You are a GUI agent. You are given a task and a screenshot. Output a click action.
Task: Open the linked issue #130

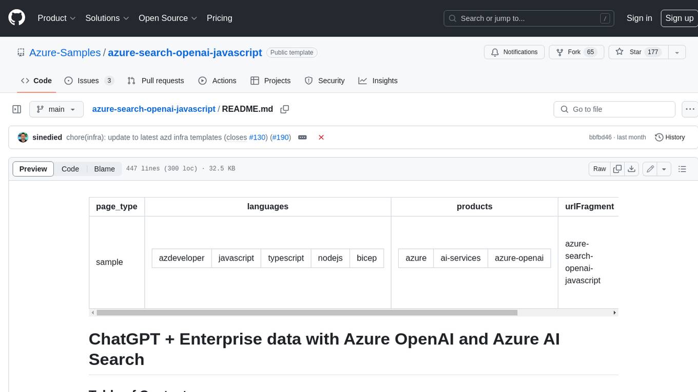tap(257, 137)
